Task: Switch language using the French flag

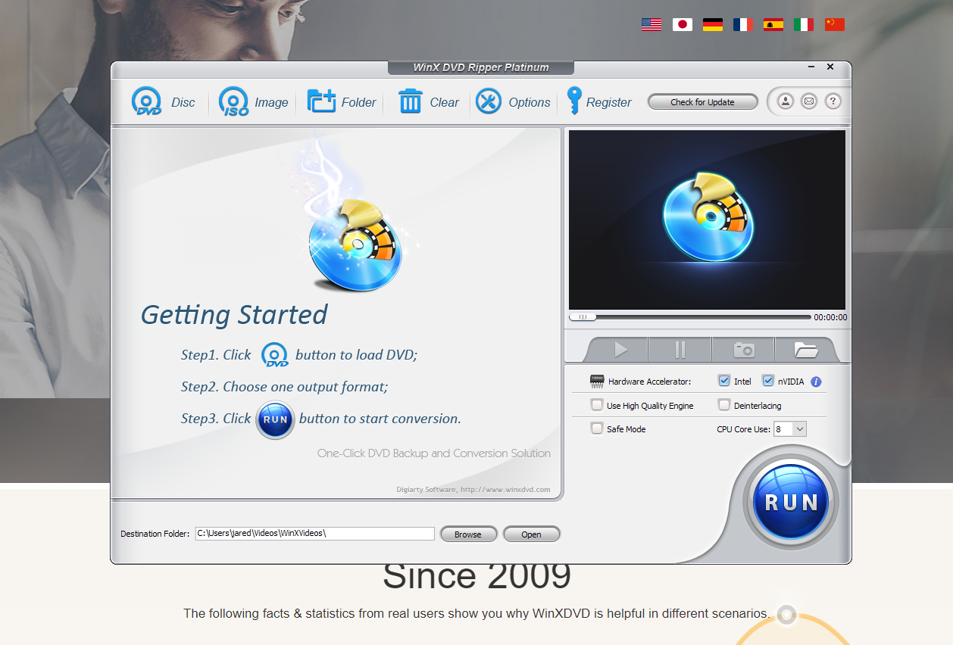Action: [x=742, y=23]
